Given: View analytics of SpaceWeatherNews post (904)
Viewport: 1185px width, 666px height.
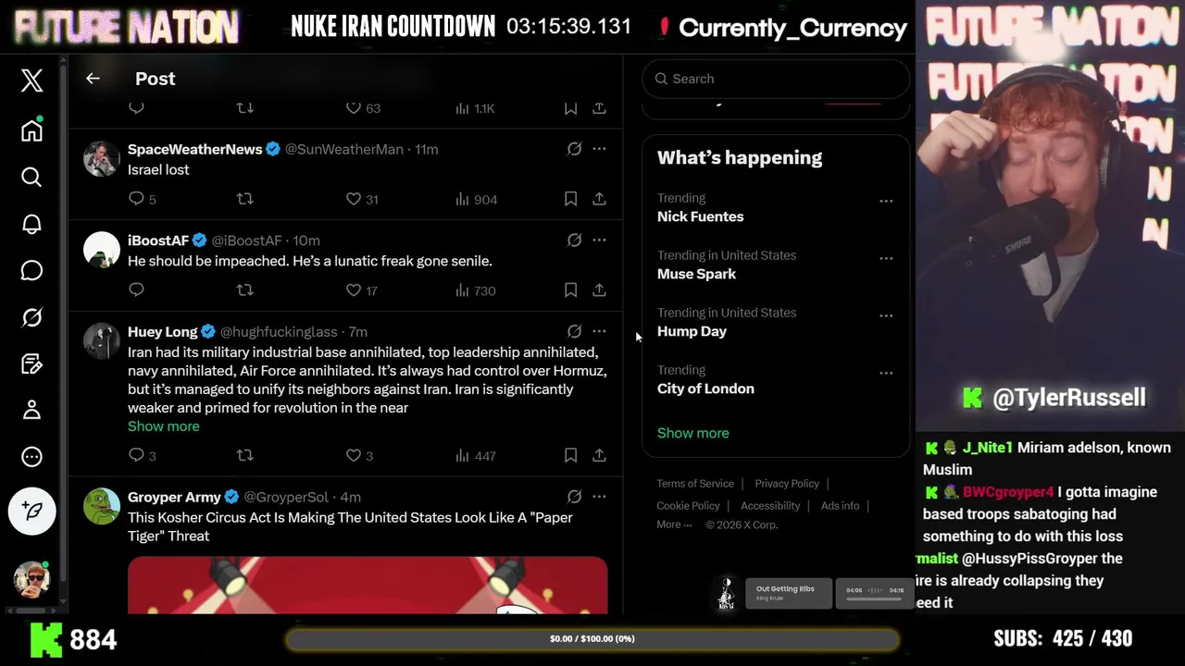Looking at the screenshot, I should point(476,199).
